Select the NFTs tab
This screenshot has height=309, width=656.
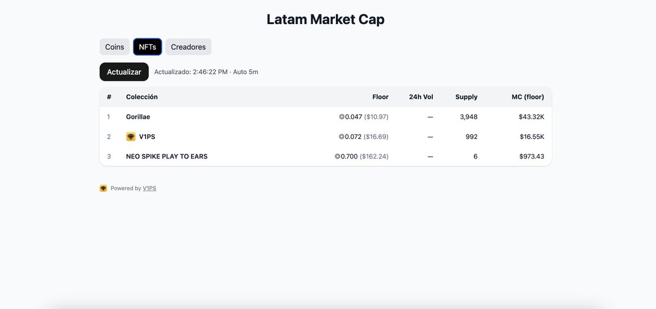pos(147,47)
